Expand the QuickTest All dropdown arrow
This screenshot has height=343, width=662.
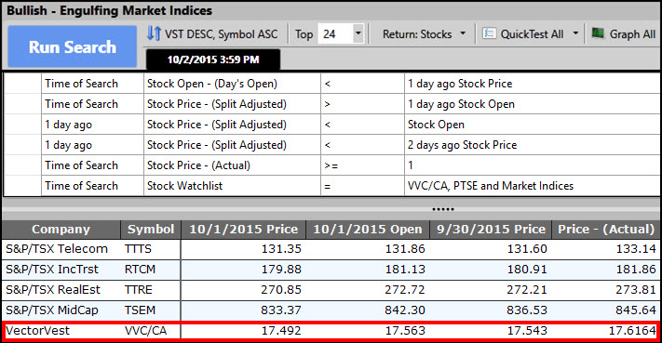pyautogui.click(x=575, y=33)
